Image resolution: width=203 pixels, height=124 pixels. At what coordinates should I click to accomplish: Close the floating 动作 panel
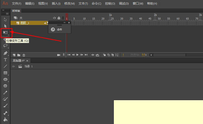click(x=69, y=23)
